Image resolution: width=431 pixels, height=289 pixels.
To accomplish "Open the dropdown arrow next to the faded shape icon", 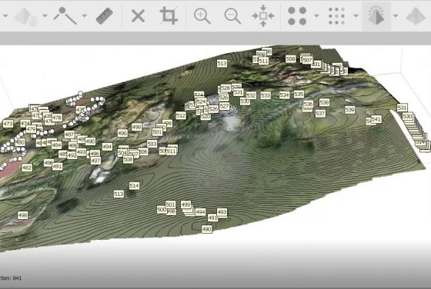I will click(45, 16).
